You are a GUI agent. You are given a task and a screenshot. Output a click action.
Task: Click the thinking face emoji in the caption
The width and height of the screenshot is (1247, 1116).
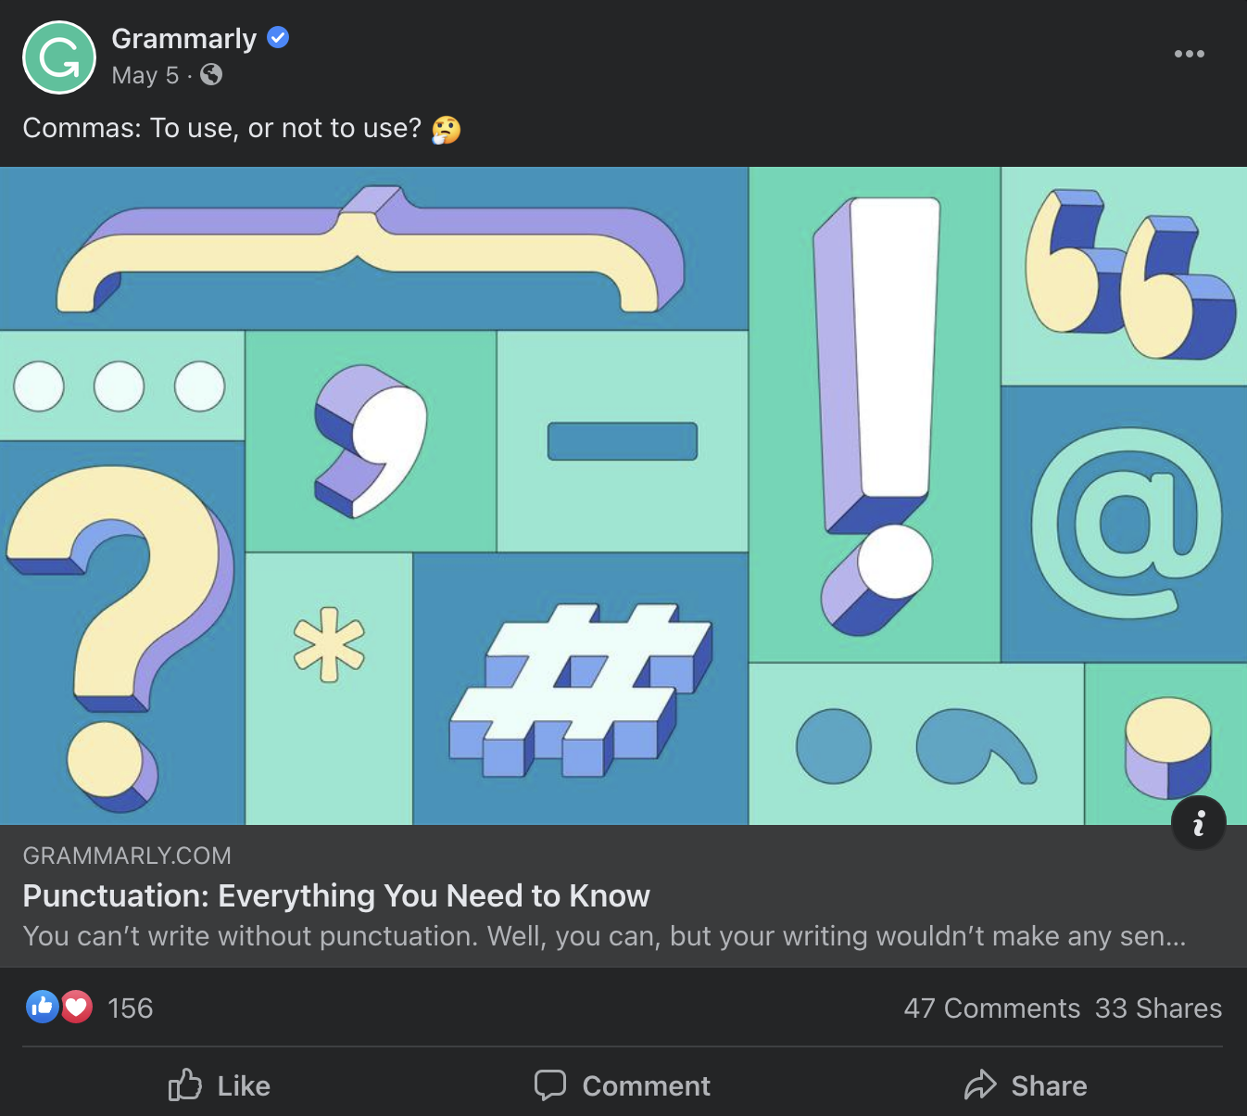[x=446, y=129]
